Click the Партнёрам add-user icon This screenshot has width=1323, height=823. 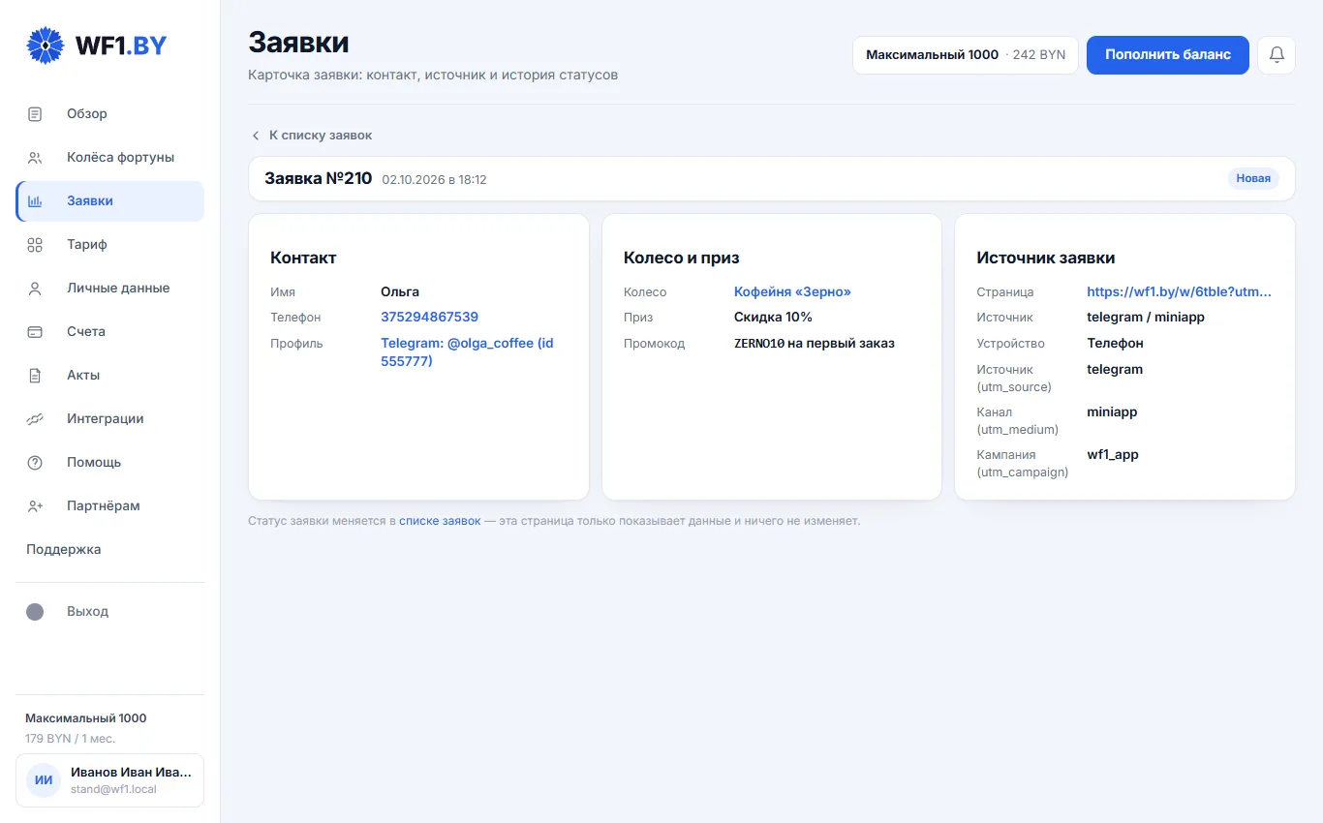coord(35,506)
